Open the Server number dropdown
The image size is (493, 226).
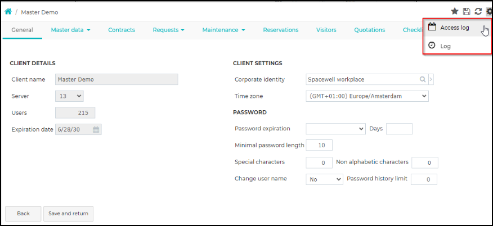69,96
